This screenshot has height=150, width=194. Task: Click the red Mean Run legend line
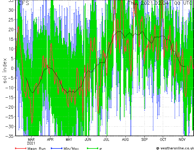21,148
